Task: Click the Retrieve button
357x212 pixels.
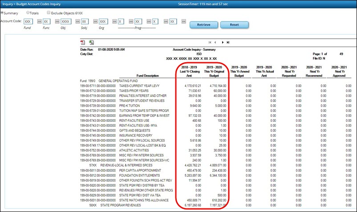Action: click(204, 25)
